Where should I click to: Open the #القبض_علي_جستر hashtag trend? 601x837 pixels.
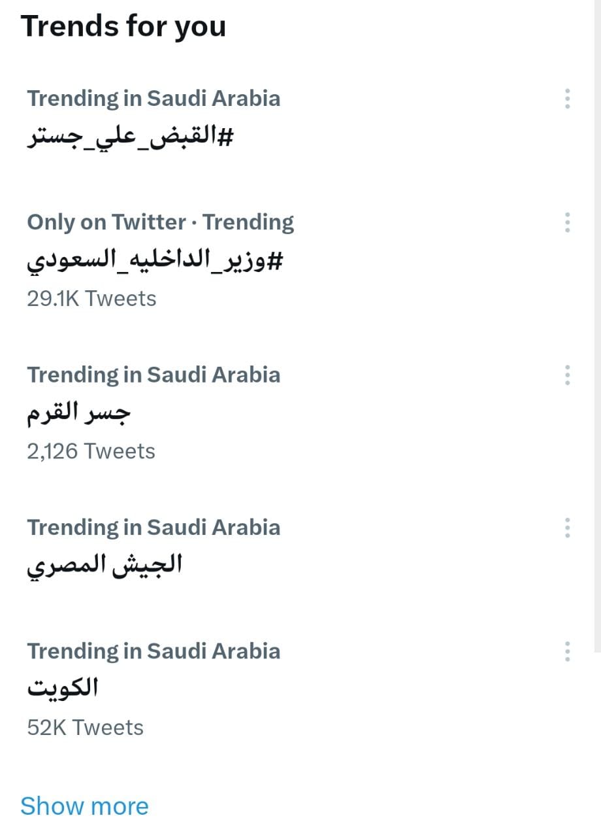(130, 138)
